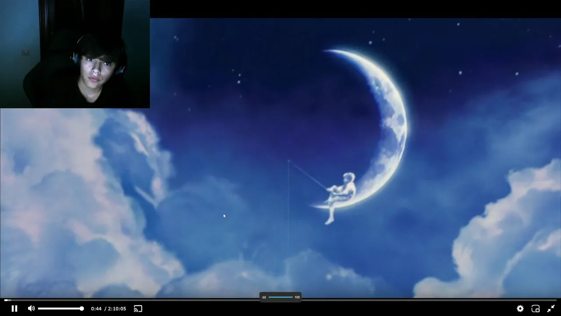Screen dimensions: 561x316
Task: Seek along the video progress bar
Action: [x=280, y=300]
